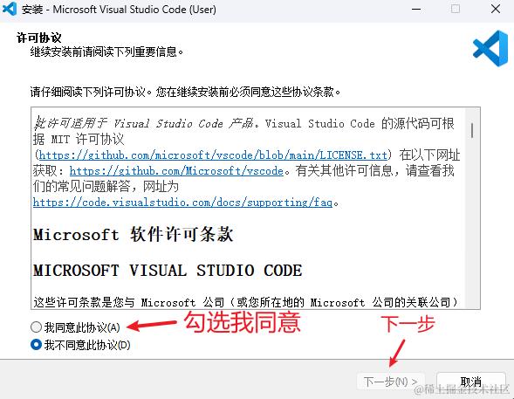Image resolution: width=514 pixels, height=399 pixels.
Task: Open the code.visualstudio.com docs FAQ link
Action: click(183, 203)
